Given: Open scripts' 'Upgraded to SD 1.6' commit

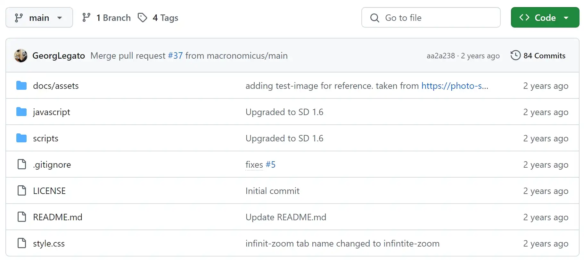Looking at the screenshot, I should 284,138.
